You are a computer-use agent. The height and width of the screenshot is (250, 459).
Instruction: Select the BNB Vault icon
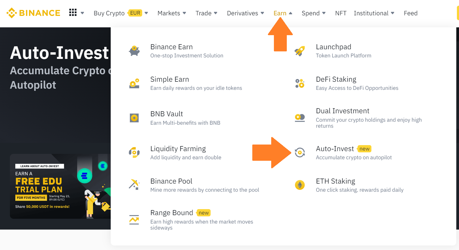(134, 118)
